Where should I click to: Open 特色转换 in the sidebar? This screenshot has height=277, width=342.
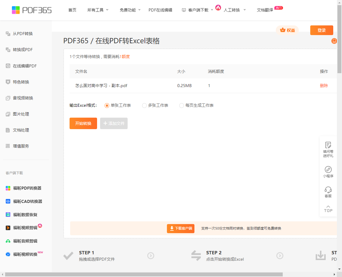pyautogui.click(x=21, y=82)
